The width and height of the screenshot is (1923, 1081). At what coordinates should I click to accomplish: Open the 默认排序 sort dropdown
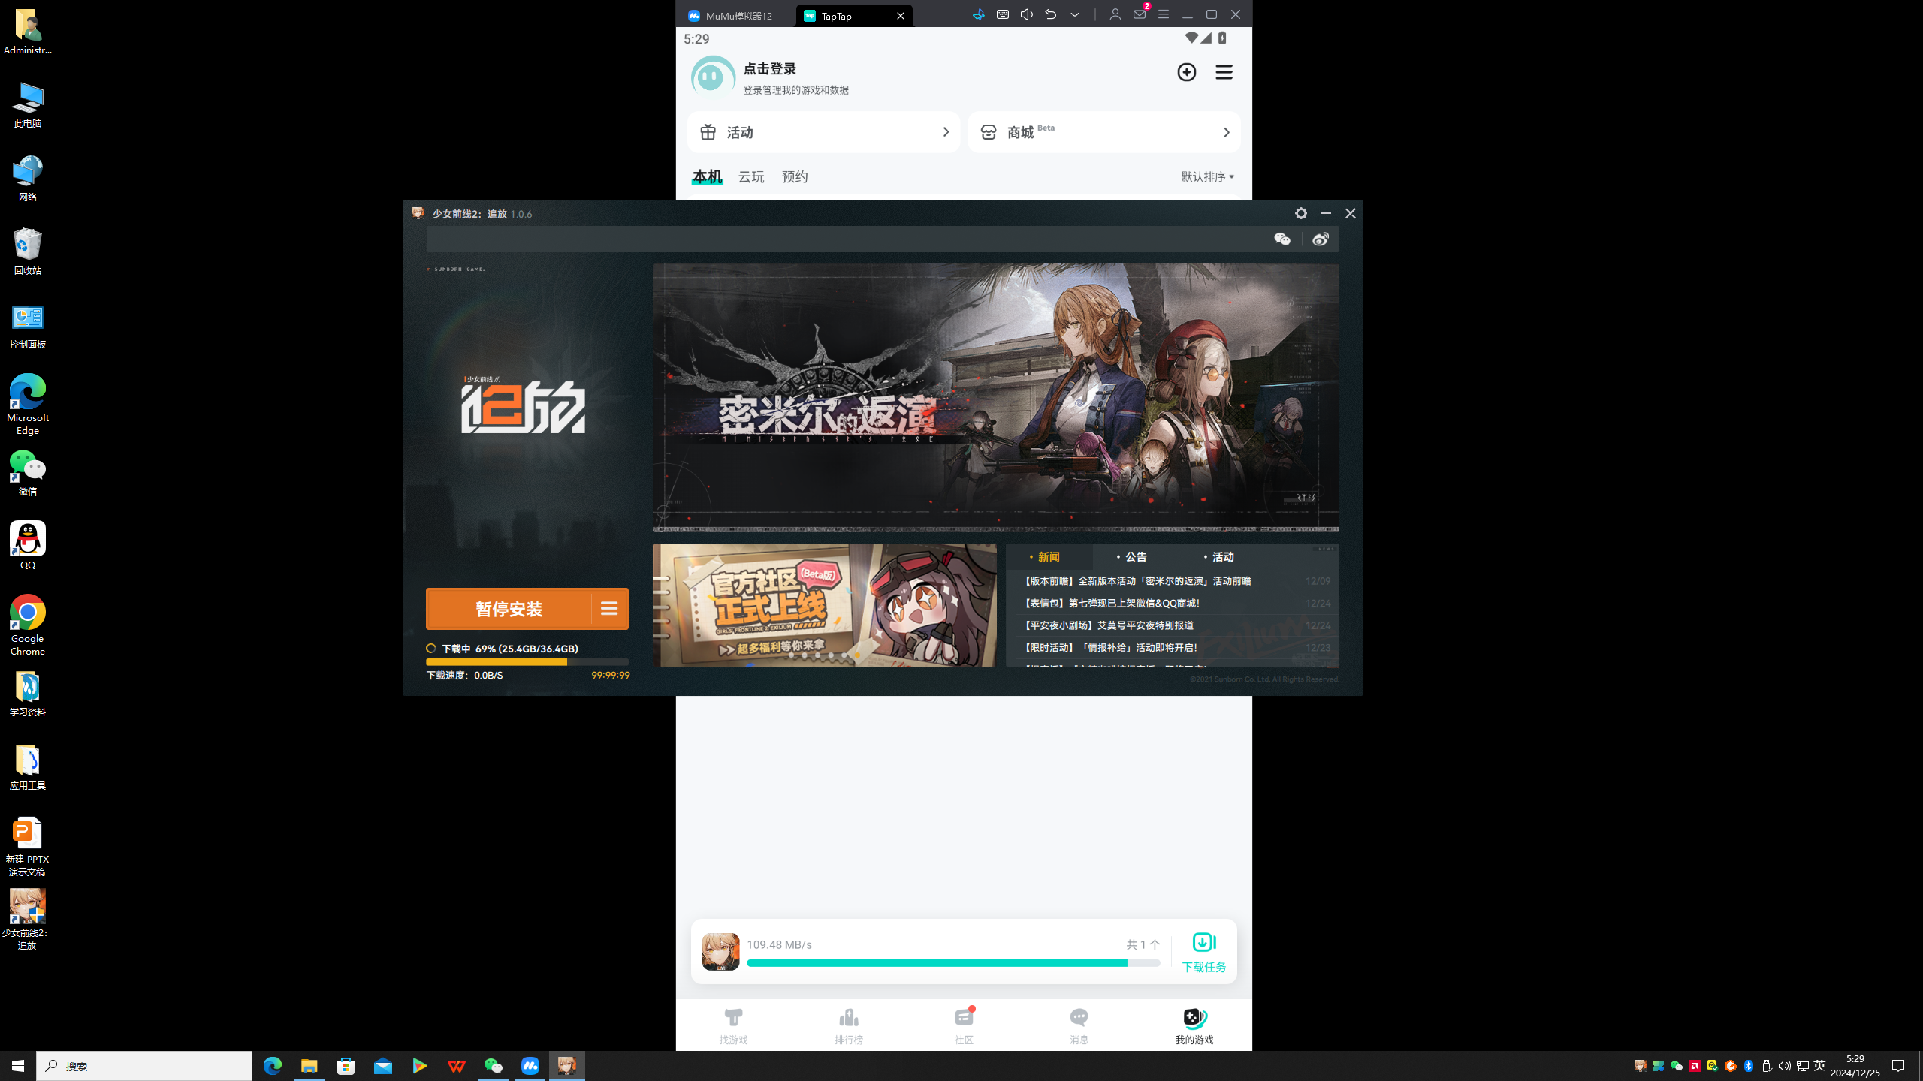click(1207, 177)
